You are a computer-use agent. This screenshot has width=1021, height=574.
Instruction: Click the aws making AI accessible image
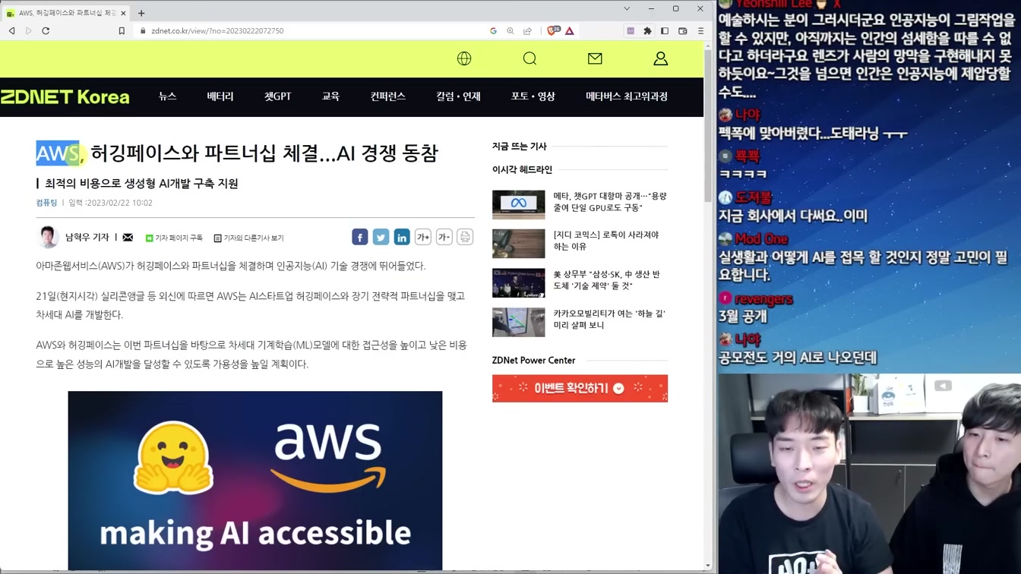tap(255, 481)
